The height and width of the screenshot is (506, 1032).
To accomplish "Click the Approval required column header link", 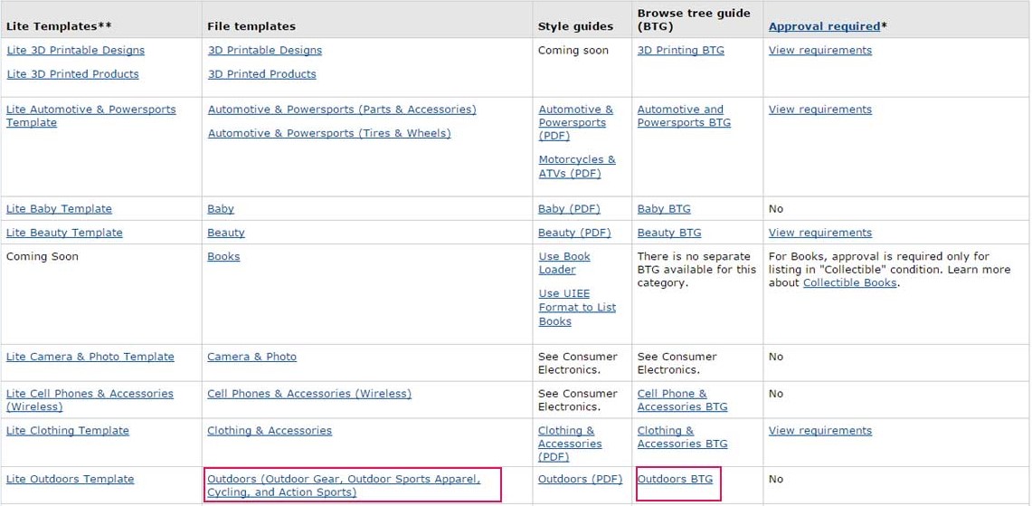I will (x=823, y=26).
